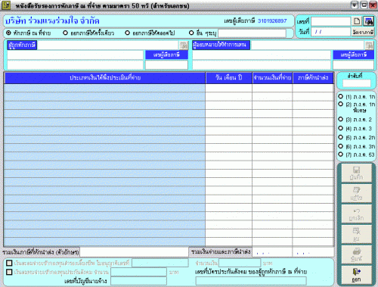The image size is (378, 287).
Task: Click the ภาษีที่หักนำส่ง column header
Action: [313, 78]
